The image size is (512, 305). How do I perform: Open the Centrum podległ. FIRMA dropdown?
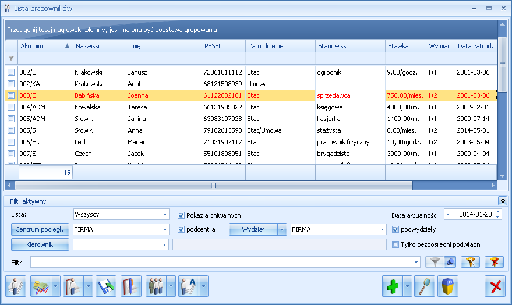(165, 230)
